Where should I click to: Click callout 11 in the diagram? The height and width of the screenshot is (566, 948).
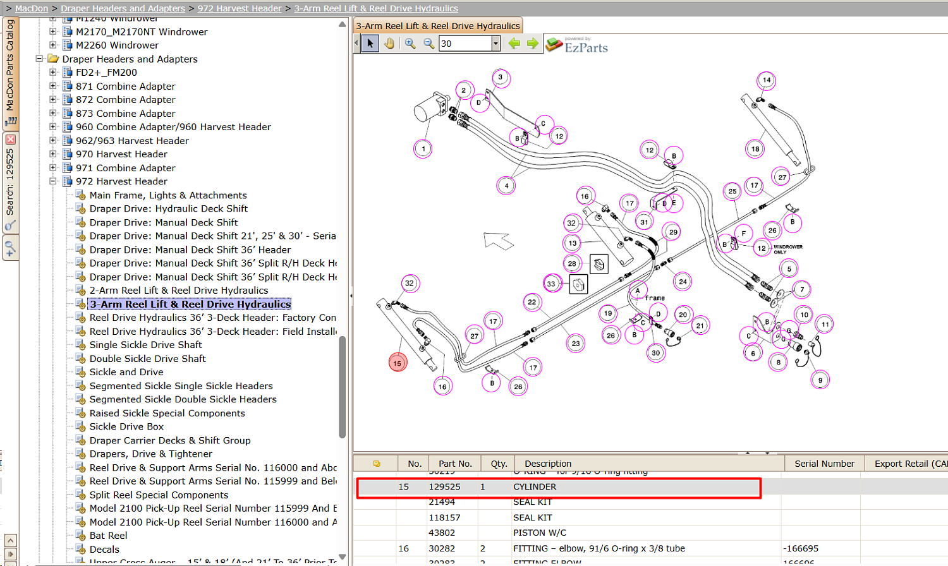coord(825,325)
